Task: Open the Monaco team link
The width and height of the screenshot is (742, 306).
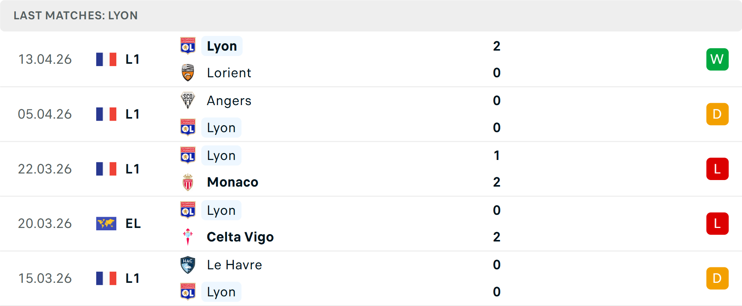Action: point(232,182)
